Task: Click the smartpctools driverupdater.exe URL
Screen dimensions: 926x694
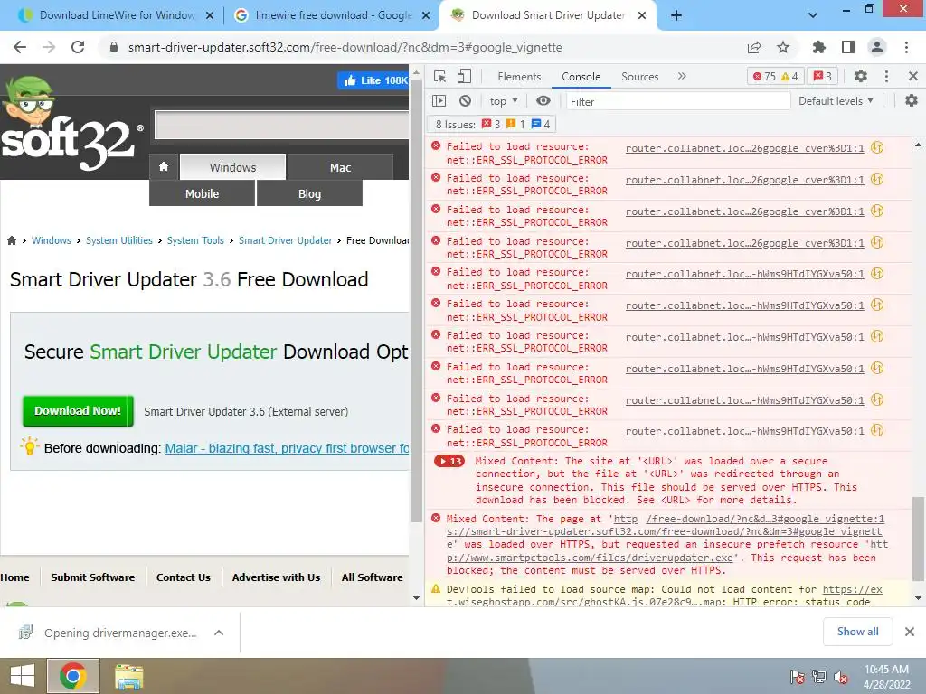Action: point(667,551)
